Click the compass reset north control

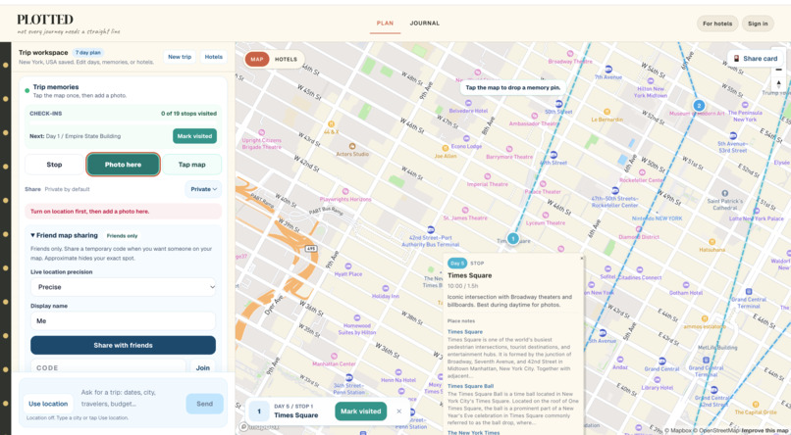click(x=778, y=83)
